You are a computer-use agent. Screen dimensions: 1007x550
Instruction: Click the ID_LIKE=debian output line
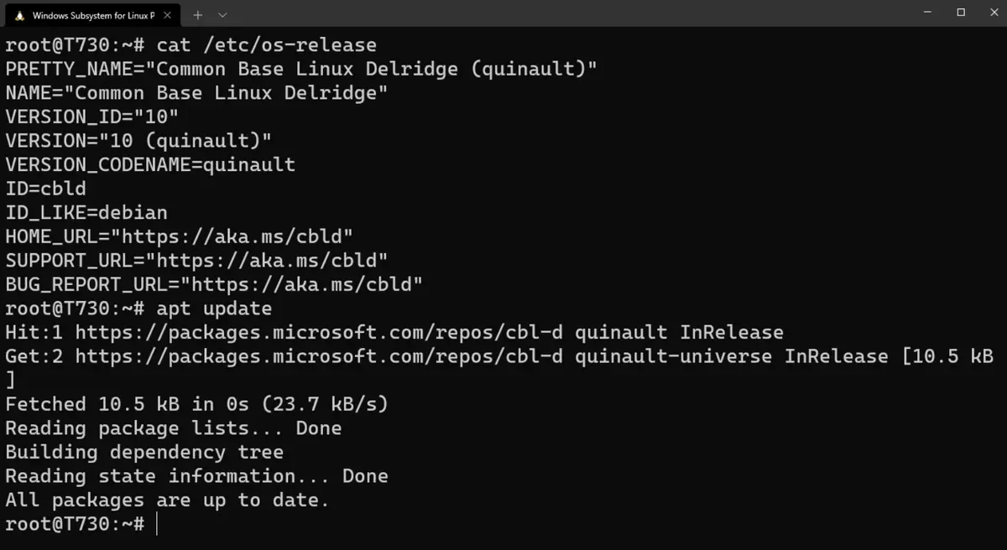[86, 213]
